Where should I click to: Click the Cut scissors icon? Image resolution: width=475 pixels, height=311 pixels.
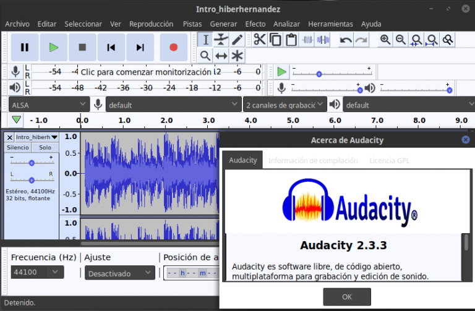(260, 40)
